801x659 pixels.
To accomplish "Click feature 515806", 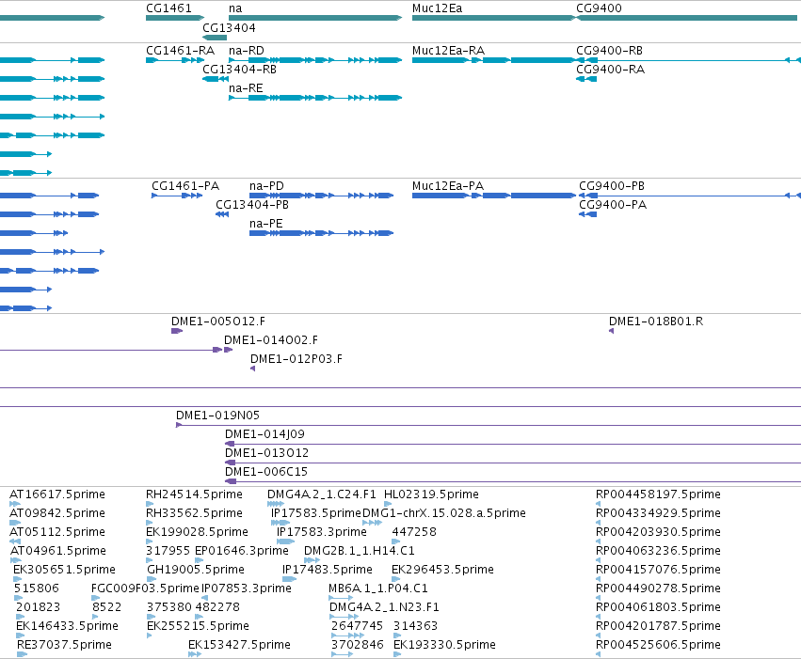I will coord(17,598).
